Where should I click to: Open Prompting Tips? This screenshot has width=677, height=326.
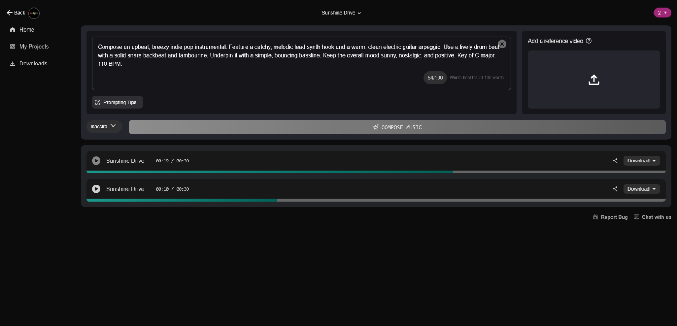point(117,102)
